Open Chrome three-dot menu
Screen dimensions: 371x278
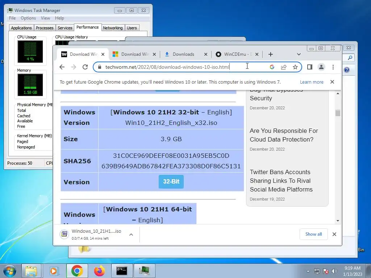click(333, 67)
